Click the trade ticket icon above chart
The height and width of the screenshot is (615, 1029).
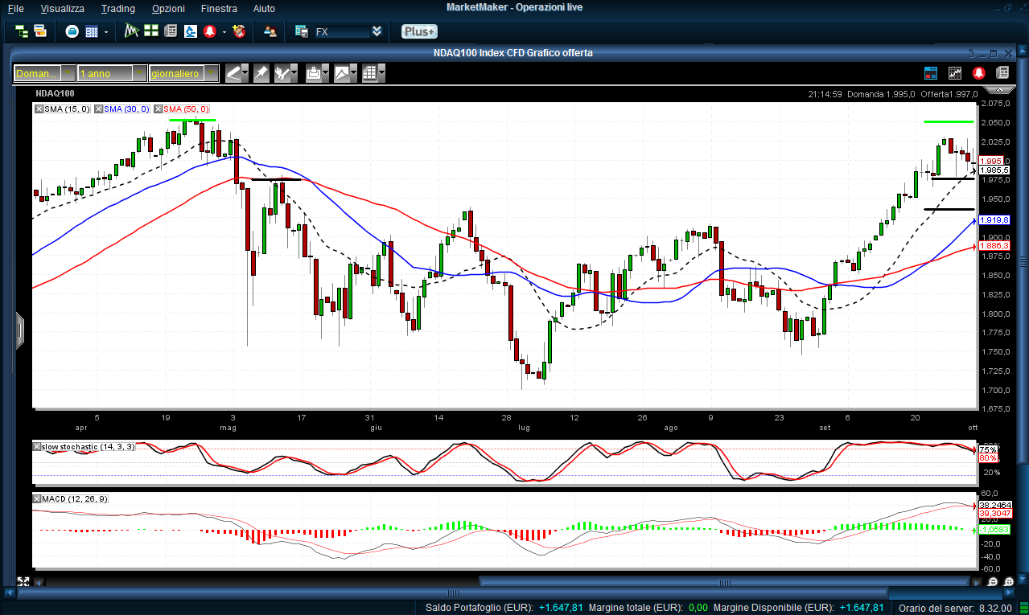click(931, 73)
